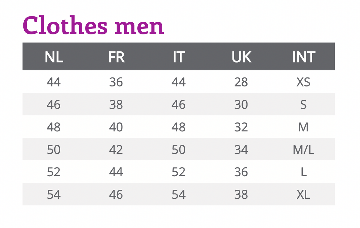Select the FR column header
The height and width of the screenshot is (228, 360).
116,57
